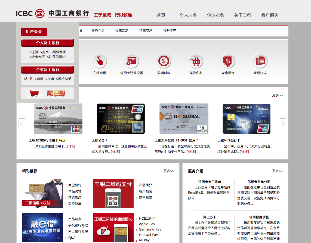The image size is (311, 243).
Task: Go to 首页 in top navigation
Action: coord(161,15)
